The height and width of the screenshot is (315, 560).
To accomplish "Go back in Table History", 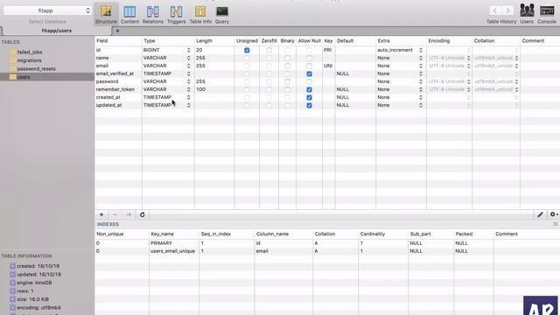I will pos(495,10).
